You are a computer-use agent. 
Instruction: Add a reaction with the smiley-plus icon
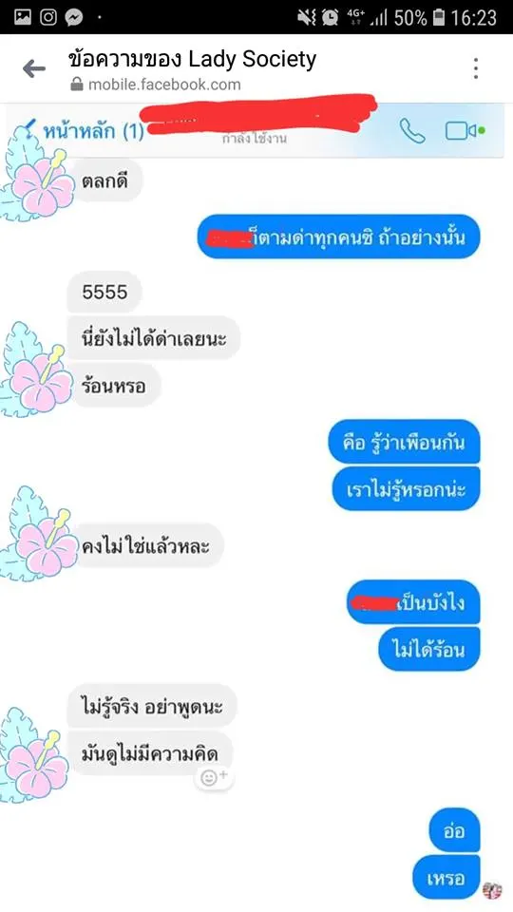point(214,778)
